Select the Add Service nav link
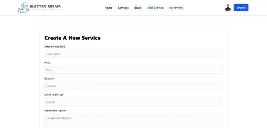Viewport: 267px width, 128px height. (155, 8)
